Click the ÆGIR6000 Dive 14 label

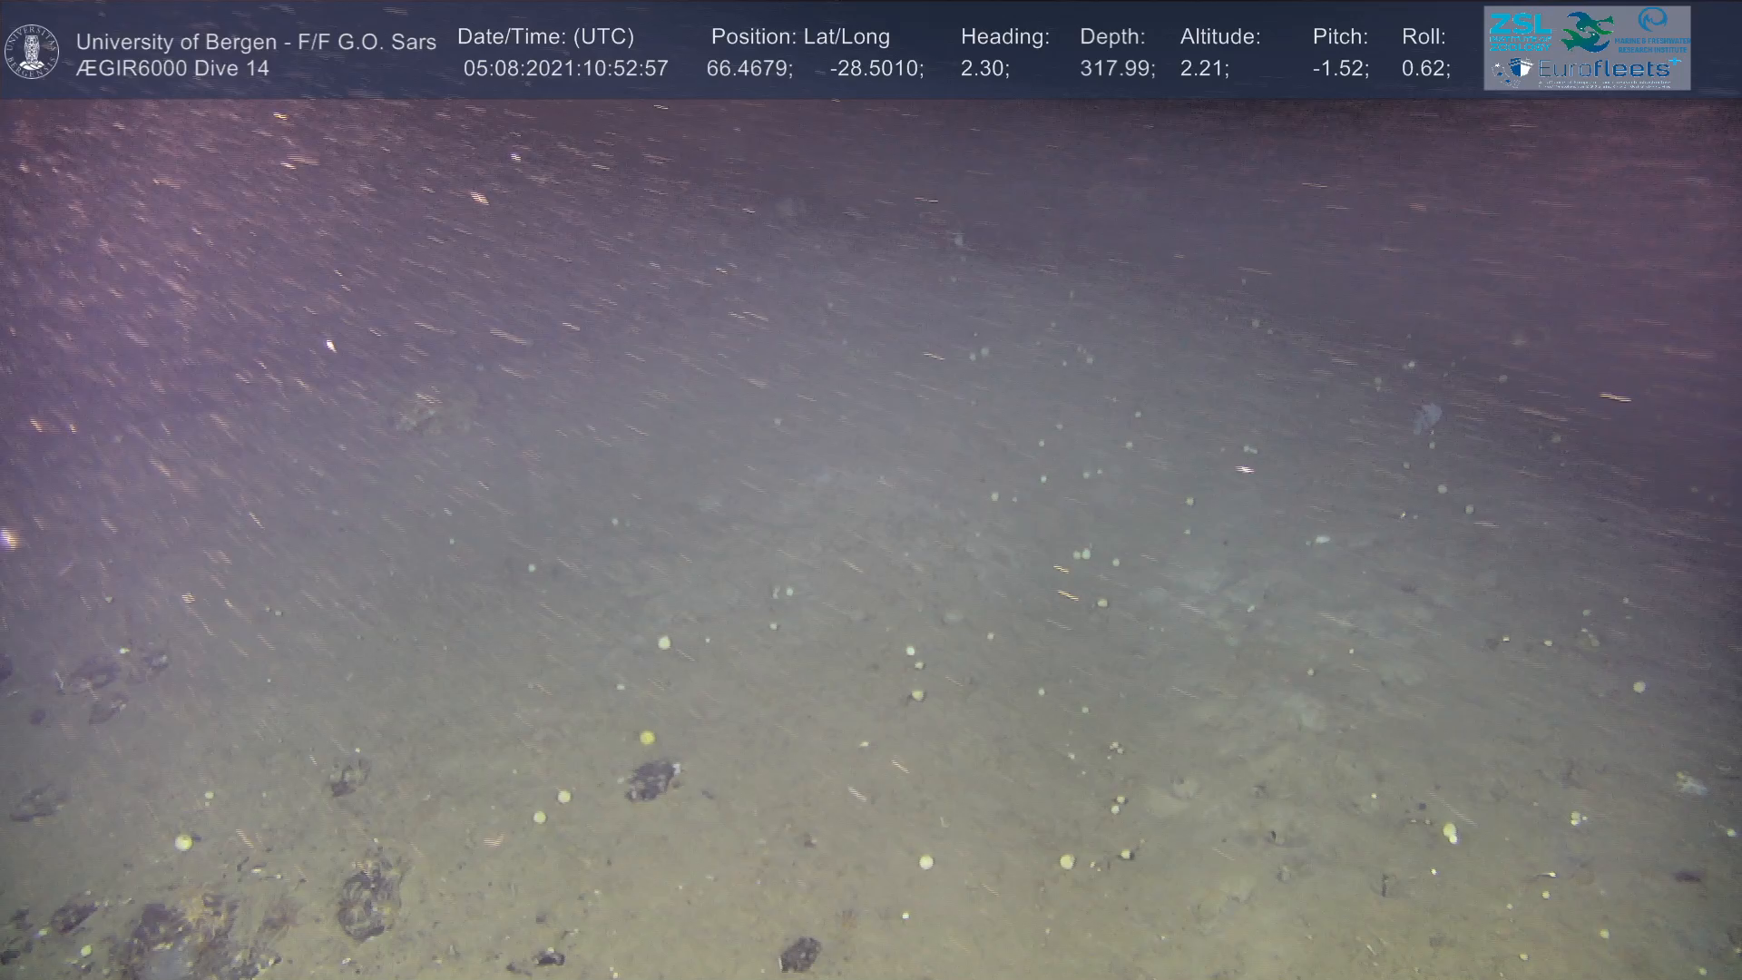click(x=172, y=68)
